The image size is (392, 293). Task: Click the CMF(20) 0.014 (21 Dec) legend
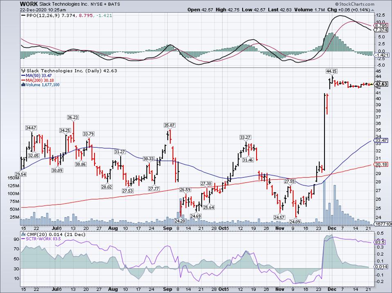click(x=56, y=234)
